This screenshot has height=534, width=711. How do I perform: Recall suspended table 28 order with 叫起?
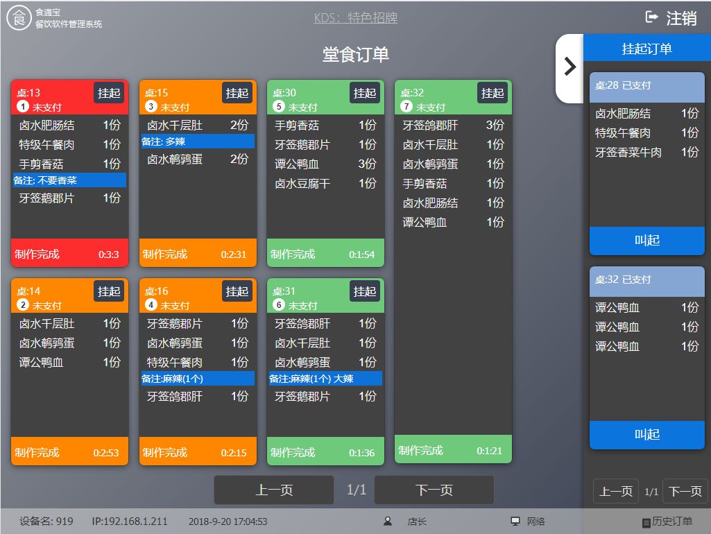647,240
